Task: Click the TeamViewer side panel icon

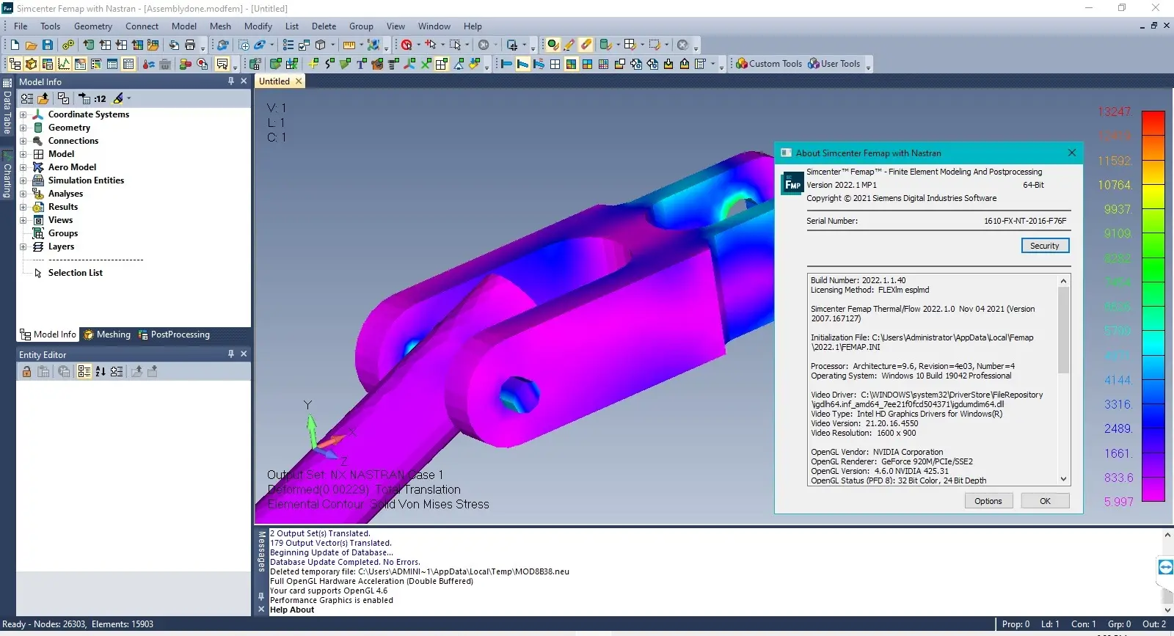Action: click(1165, 567)
